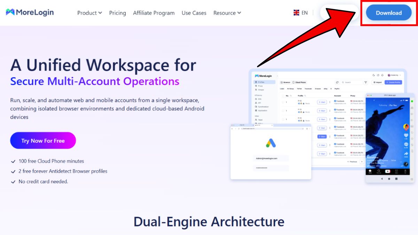Click 'Secure Multi-Account Operations' gradient text
The image size is (418, 235).
click(x=95, y=81)
